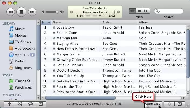
Task: Select the song Bop to the Top
Action: pyautogui.click(x=69, y=87)
